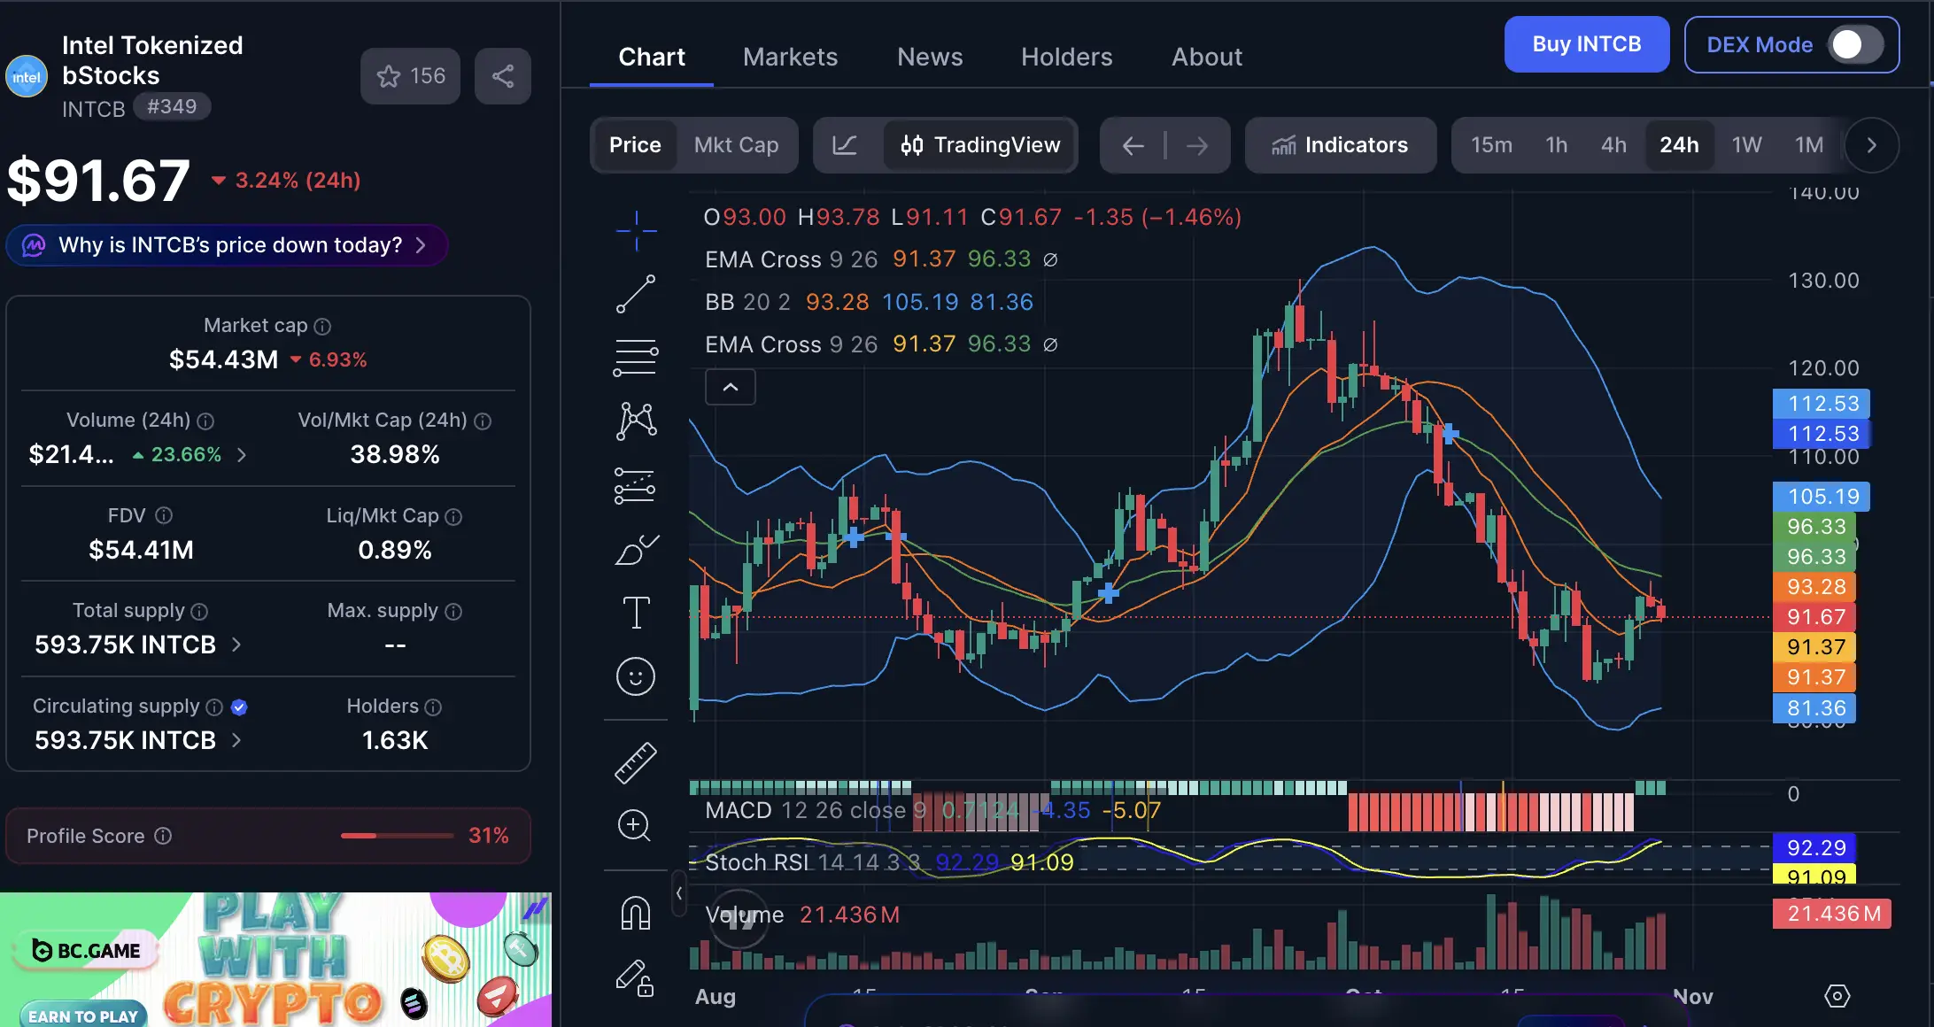The width and height of the screenshot is (1934, 1027).
Task: Expand Total supply details chevron
Action: [236, 645]
